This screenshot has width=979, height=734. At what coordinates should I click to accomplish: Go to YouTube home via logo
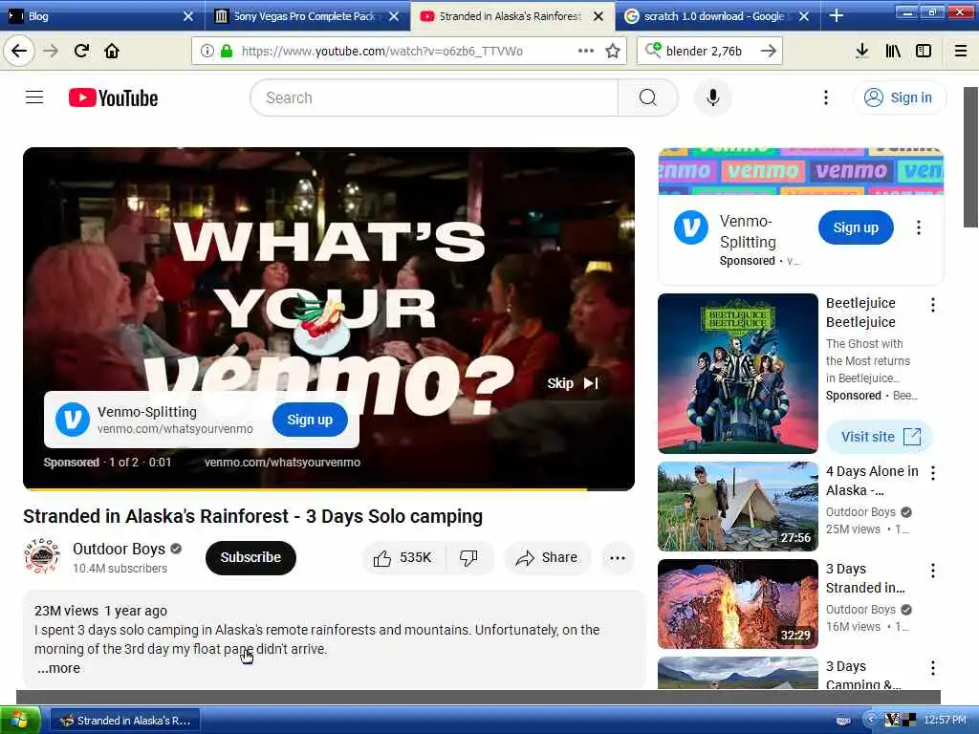pyautogui.click(x=113, y=98)
